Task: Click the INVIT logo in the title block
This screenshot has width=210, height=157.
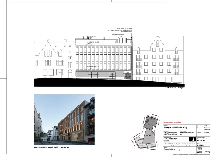Action: 192,139
